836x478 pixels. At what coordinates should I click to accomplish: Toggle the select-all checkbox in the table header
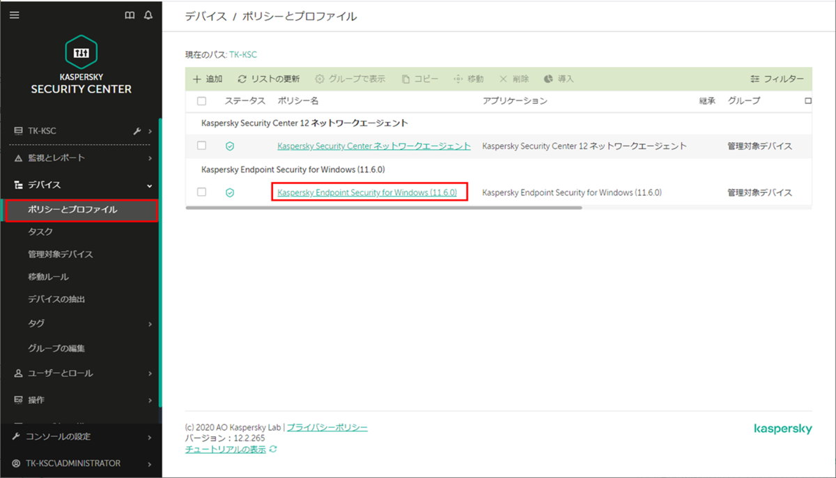tap(201, 100)
